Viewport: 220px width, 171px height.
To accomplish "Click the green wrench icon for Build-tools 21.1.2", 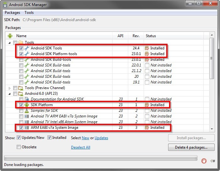I will (27, 71).
